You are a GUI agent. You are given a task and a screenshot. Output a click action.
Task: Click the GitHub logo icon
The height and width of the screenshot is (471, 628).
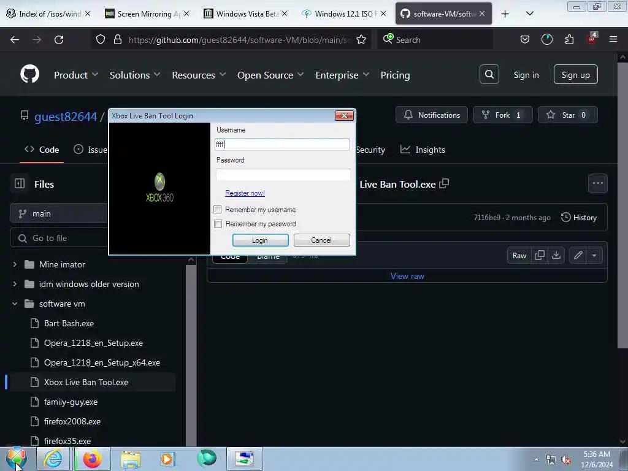[29, 74]
